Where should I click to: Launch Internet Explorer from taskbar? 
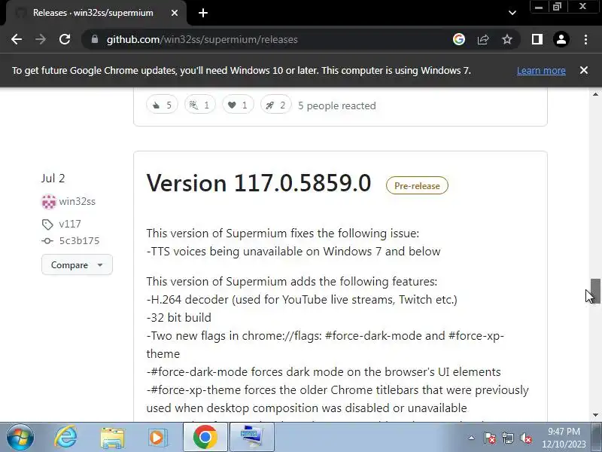click(x=65, y=438)
